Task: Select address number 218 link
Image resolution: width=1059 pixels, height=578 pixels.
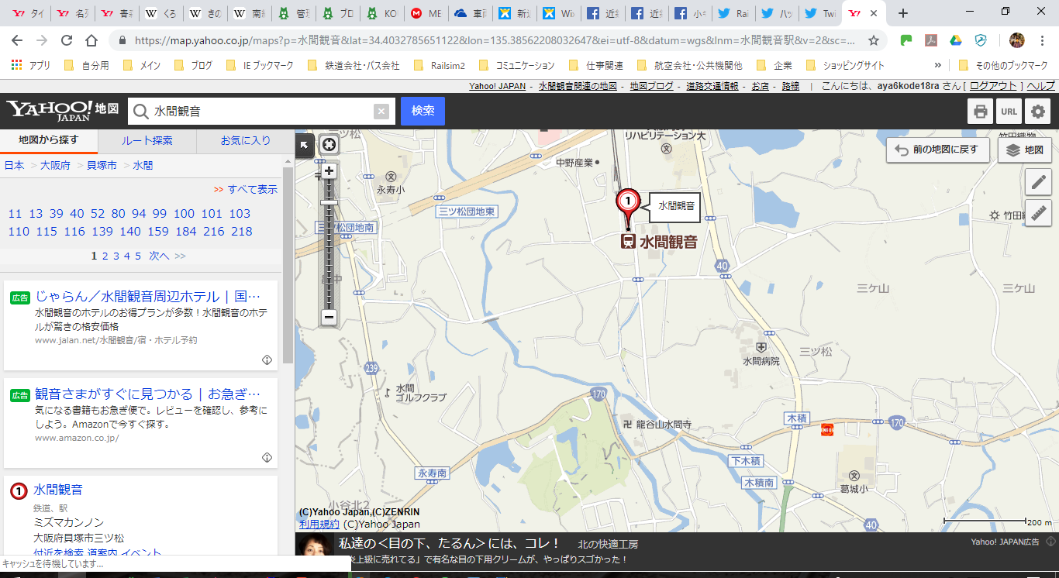Action: pyautogui.click(x=242, y=232)
